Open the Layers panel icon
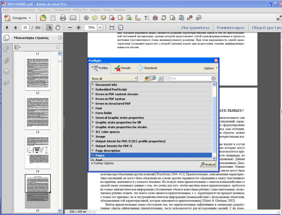282x215 pixels. (x=6, y=71)
